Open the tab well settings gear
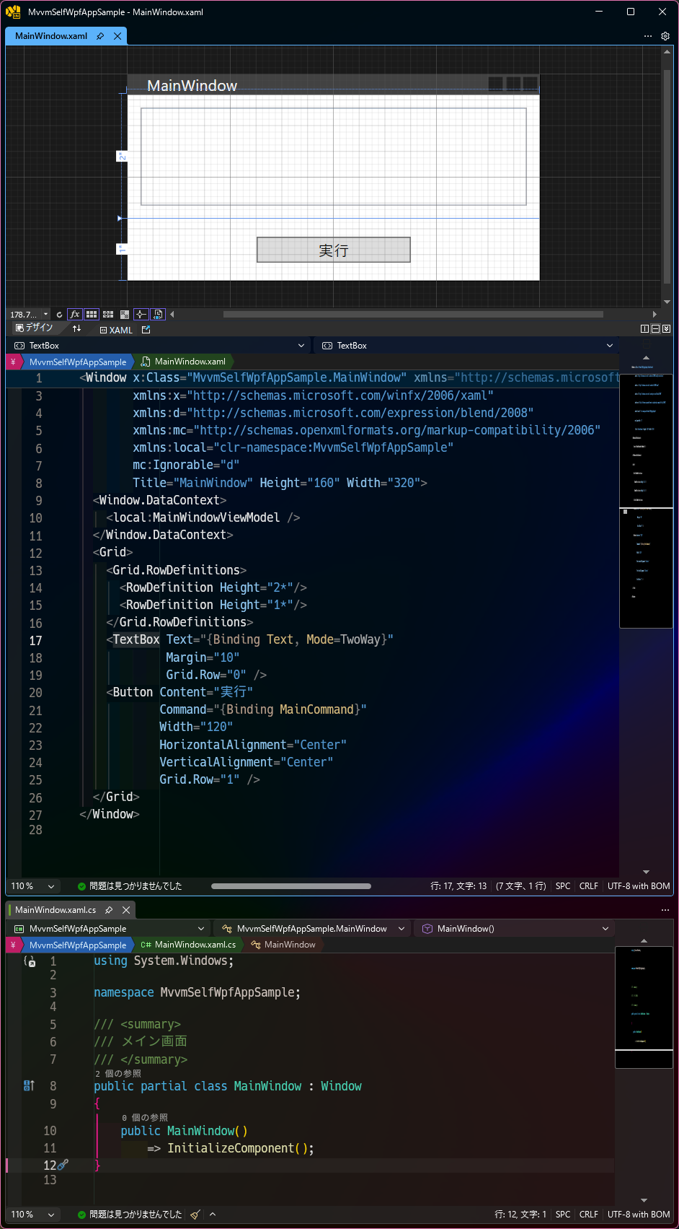 (x=665, y=36)
